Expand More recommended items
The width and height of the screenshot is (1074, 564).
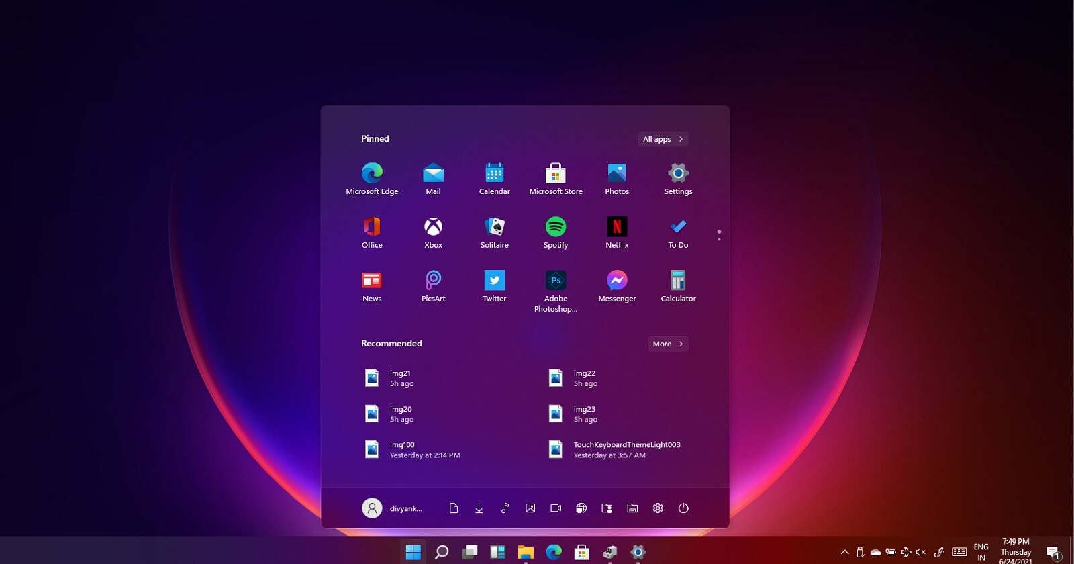pyautogui.click(x=667, y=344)
